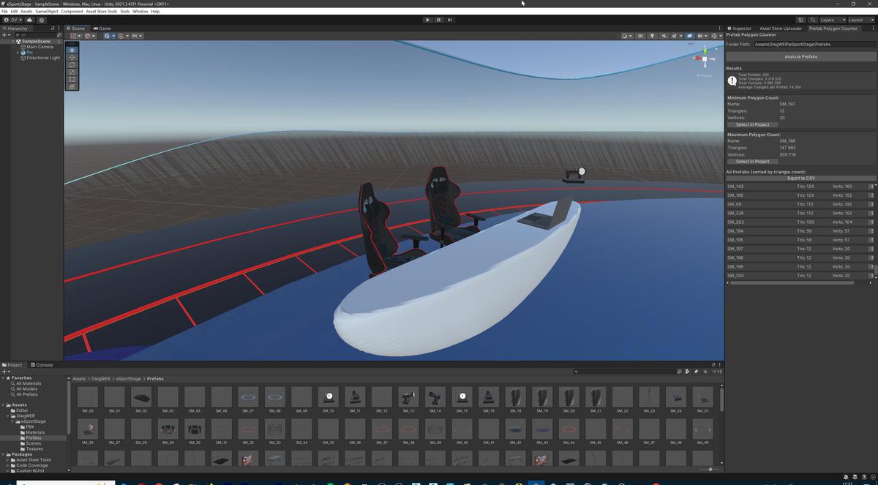Toggle scene lighting with the lightbulb icon
This screenshot has width=878, height=485.
[652, 36]
